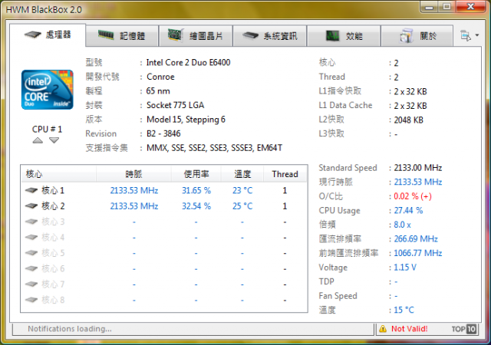This screenshot has height=345, width=491.
Task: Click the Socket 775 LGA value
Action: pyautogui.click(x=175, y=105)
